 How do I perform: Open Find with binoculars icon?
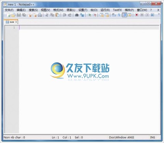(x=77, y=15)
